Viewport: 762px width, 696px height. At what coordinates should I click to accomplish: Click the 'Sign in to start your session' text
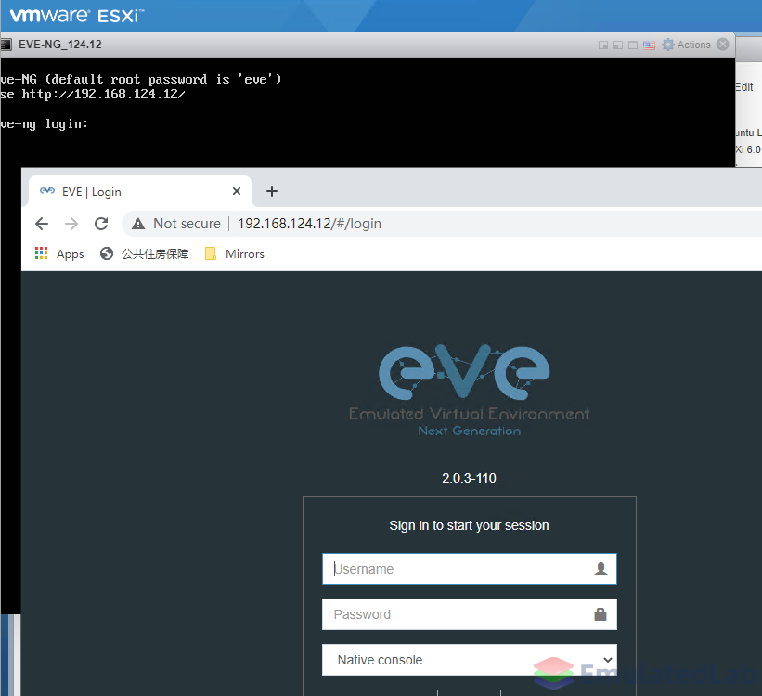point(469,525)
